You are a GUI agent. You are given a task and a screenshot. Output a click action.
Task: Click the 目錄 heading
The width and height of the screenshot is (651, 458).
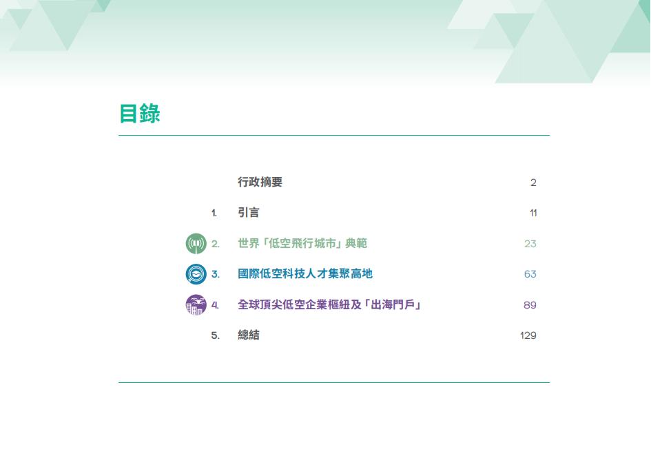pos(140,114)
